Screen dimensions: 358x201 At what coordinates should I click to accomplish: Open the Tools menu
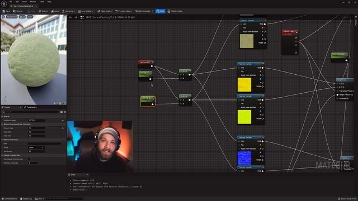[42, 2]
